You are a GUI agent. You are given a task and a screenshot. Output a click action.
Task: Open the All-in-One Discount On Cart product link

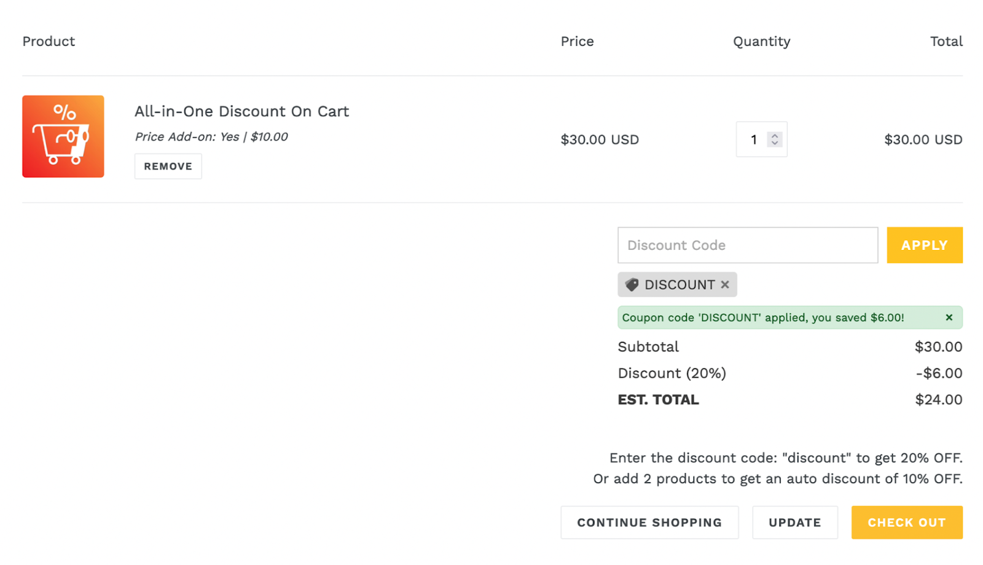[241, 111]
